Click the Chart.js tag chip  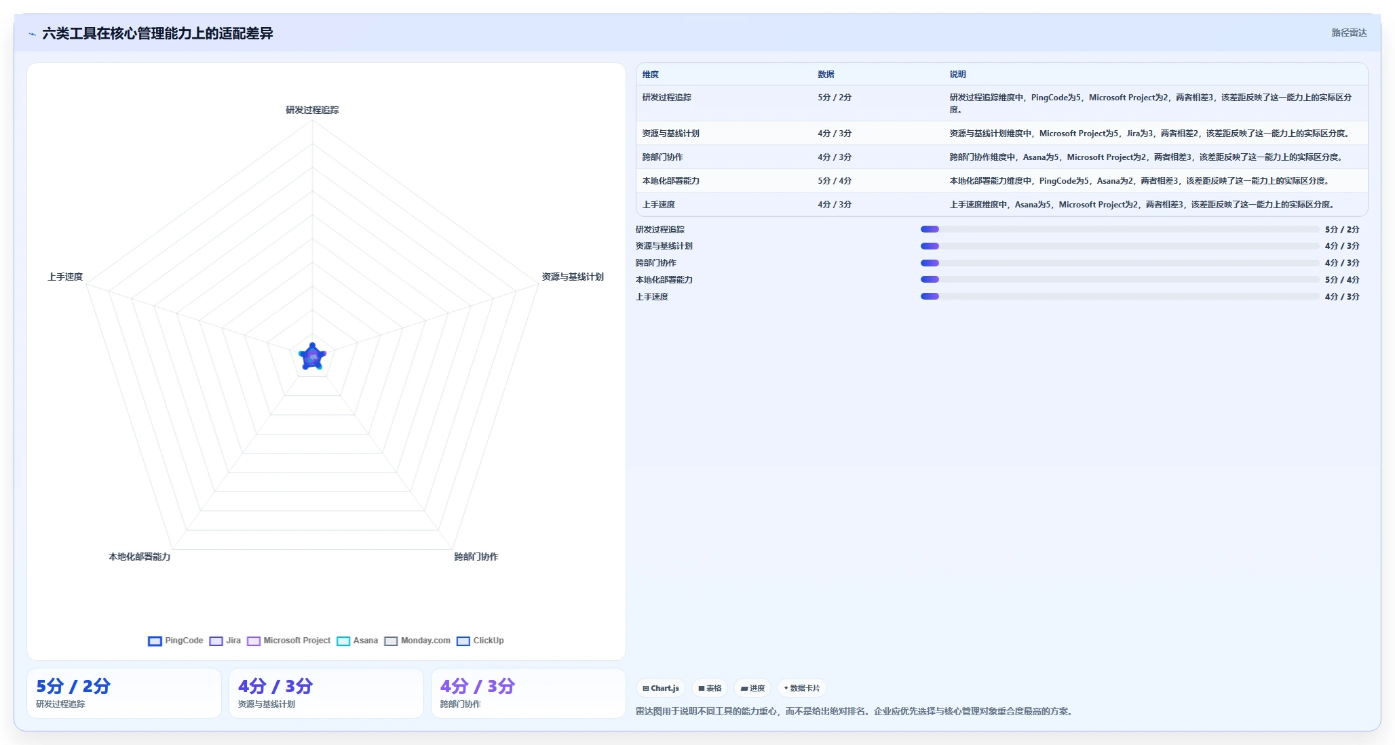tap(661, 688)
